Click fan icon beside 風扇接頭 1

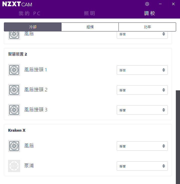click(14, 70)
